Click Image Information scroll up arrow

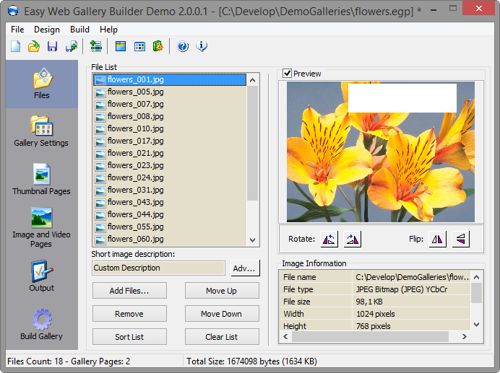[x=476, y=277]
